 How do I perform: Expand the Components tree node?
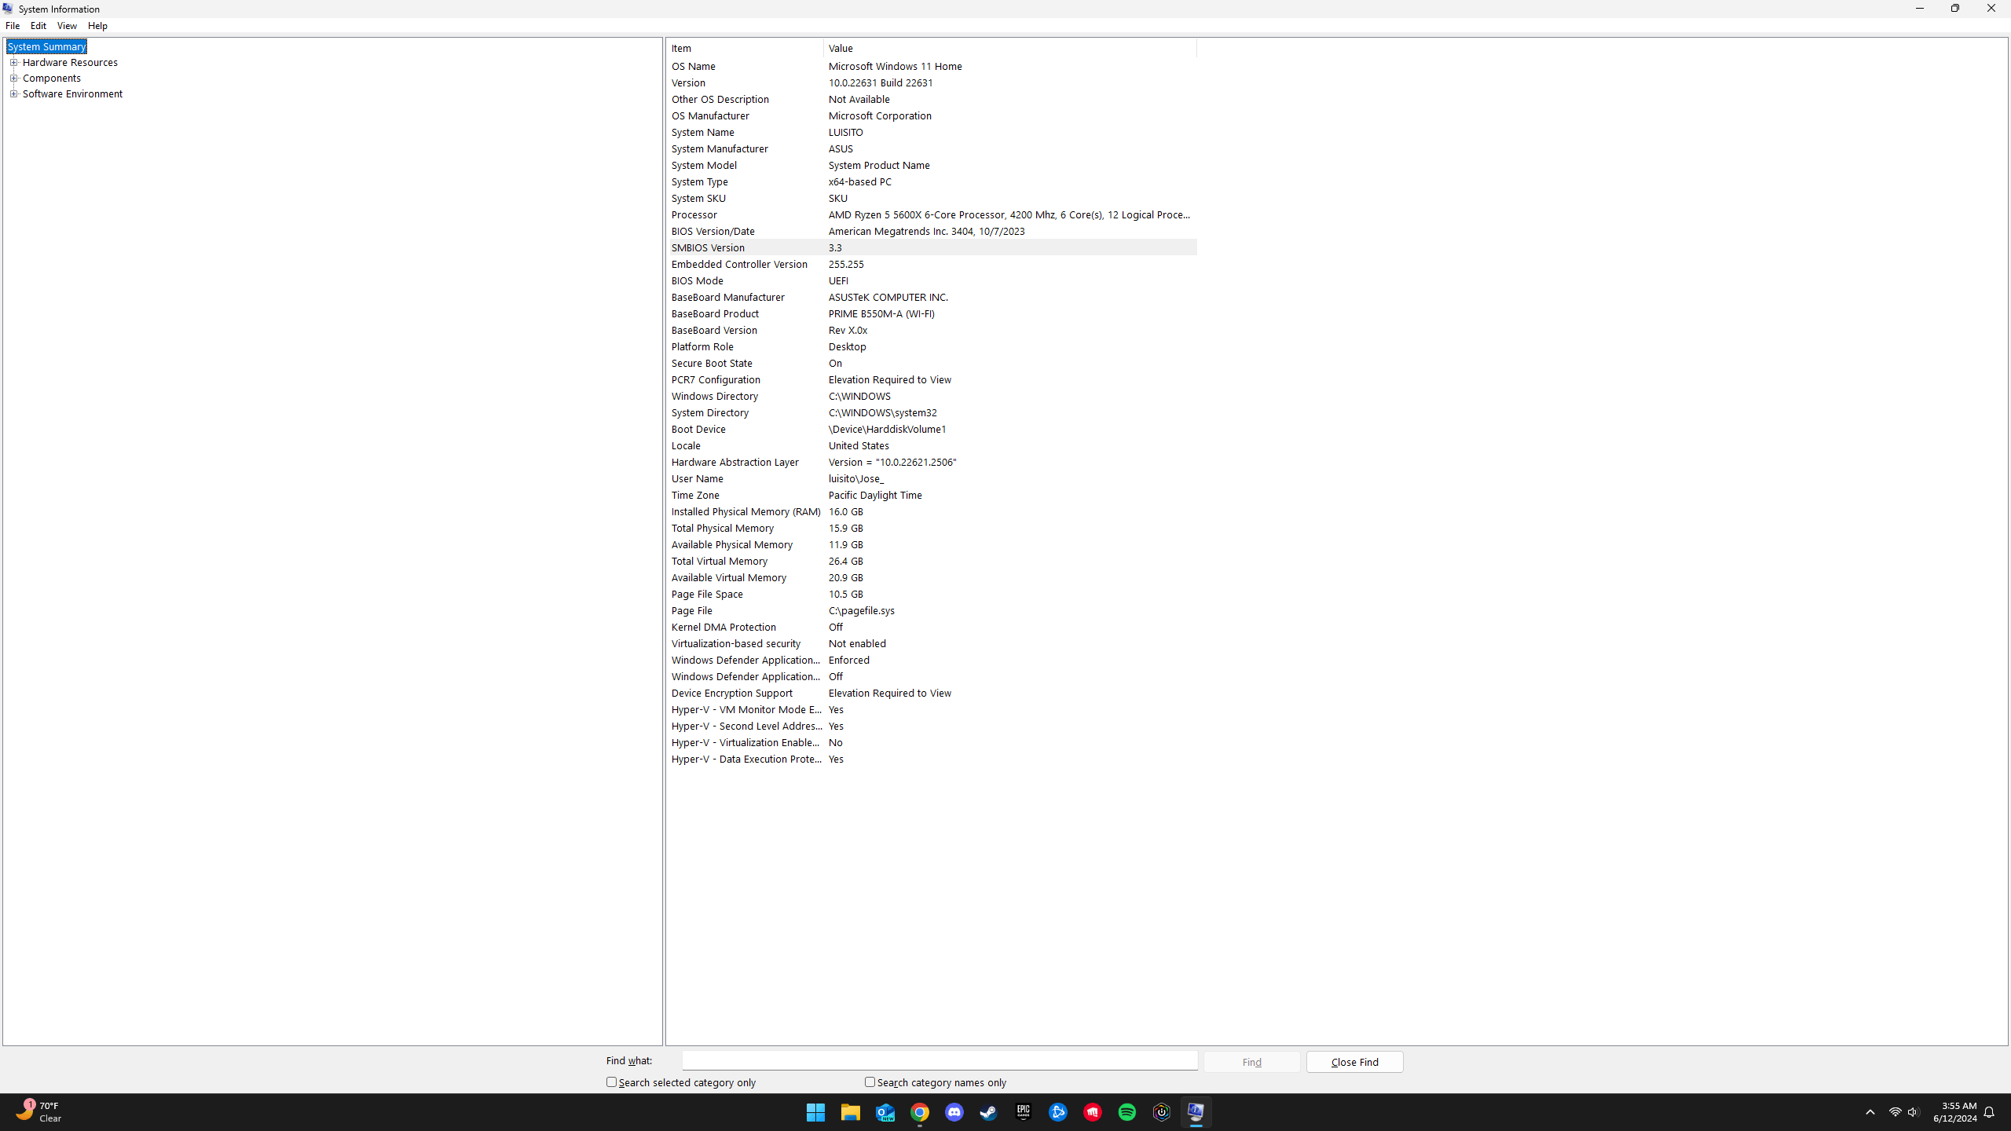pos(13,78)
